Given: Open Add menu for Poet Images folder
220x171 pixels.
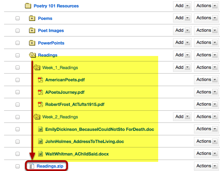Looking at the screenshot, I should pyautogui.click(x=182, y=30).
